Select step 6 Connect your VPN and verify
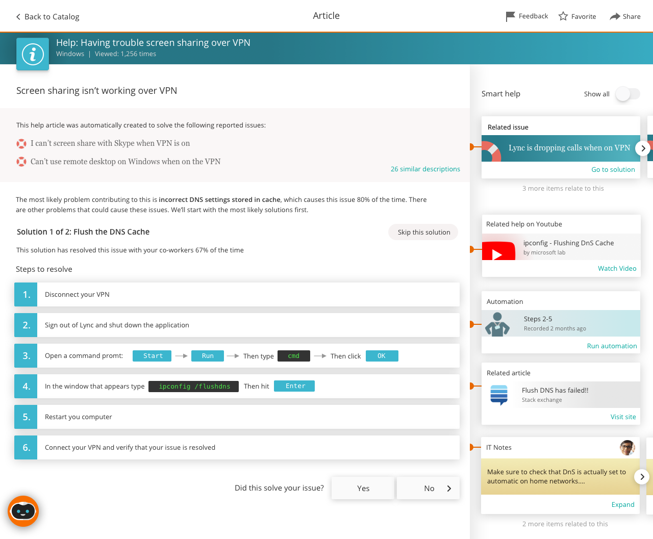 click(237, 448)
